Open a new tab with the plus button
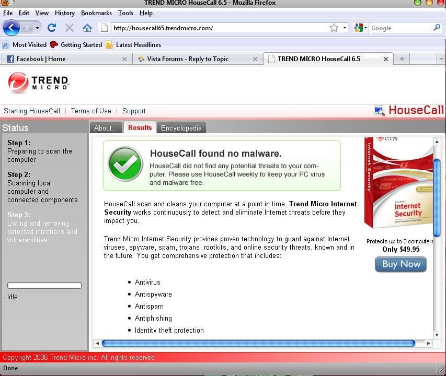The height and width of the screenshot is (376, 446). 402,59
